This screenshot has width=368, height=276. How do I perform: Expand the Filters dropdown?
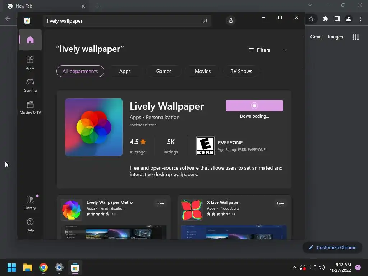click(268, 50)
